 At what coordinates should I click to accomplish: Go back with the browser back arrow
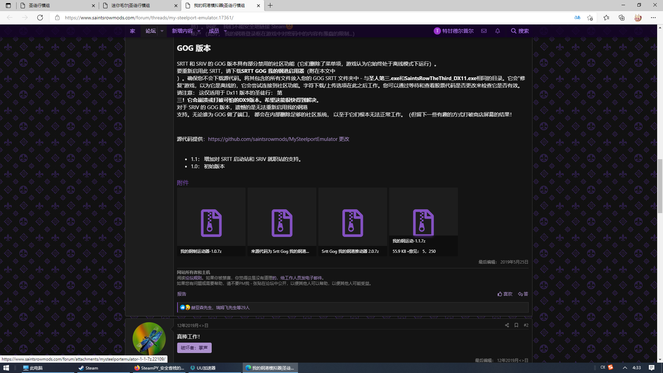pos(10,18)
